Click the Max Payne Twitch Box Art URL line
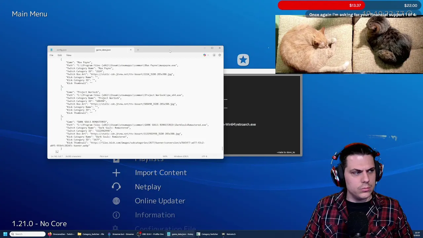The image size is (423, 238). pos(120,74)
